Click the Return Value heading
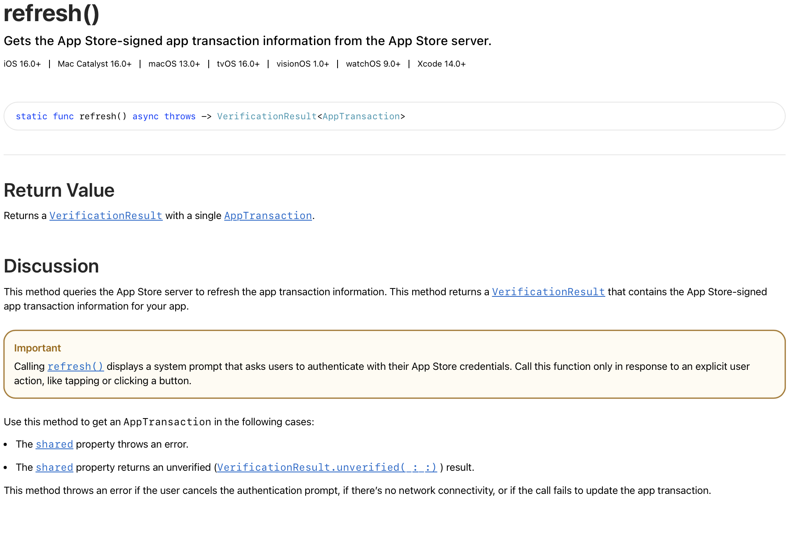798x533 pixels. (x=59, y=190)
